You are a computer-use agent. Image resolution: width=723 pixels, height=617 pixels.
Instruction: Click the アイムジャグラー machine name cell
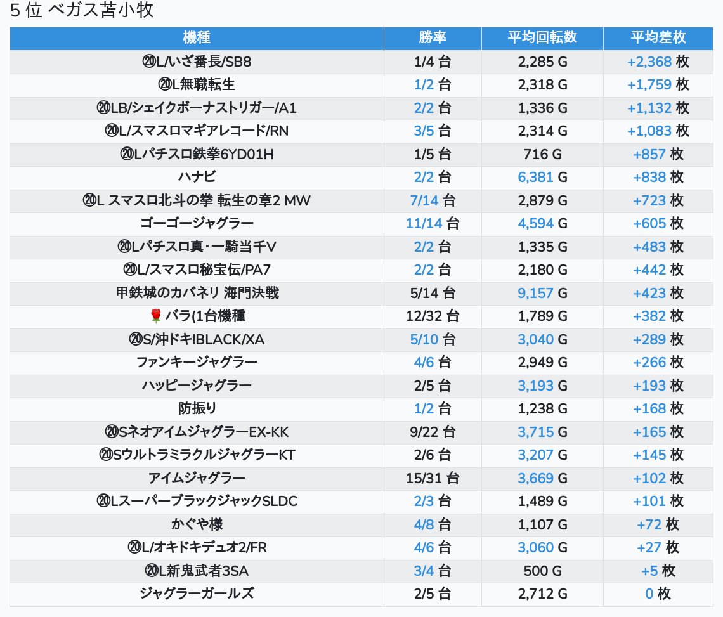tap(197, 479)
